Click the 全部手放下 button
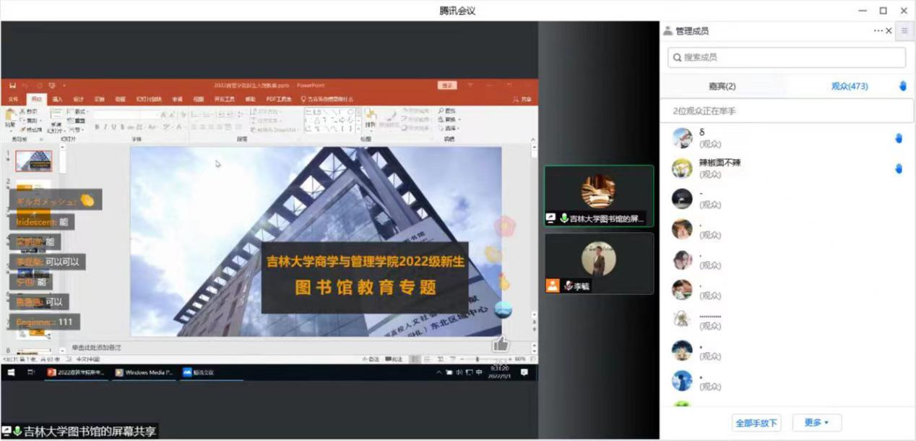Screen dimensions: 916x441 756,422
